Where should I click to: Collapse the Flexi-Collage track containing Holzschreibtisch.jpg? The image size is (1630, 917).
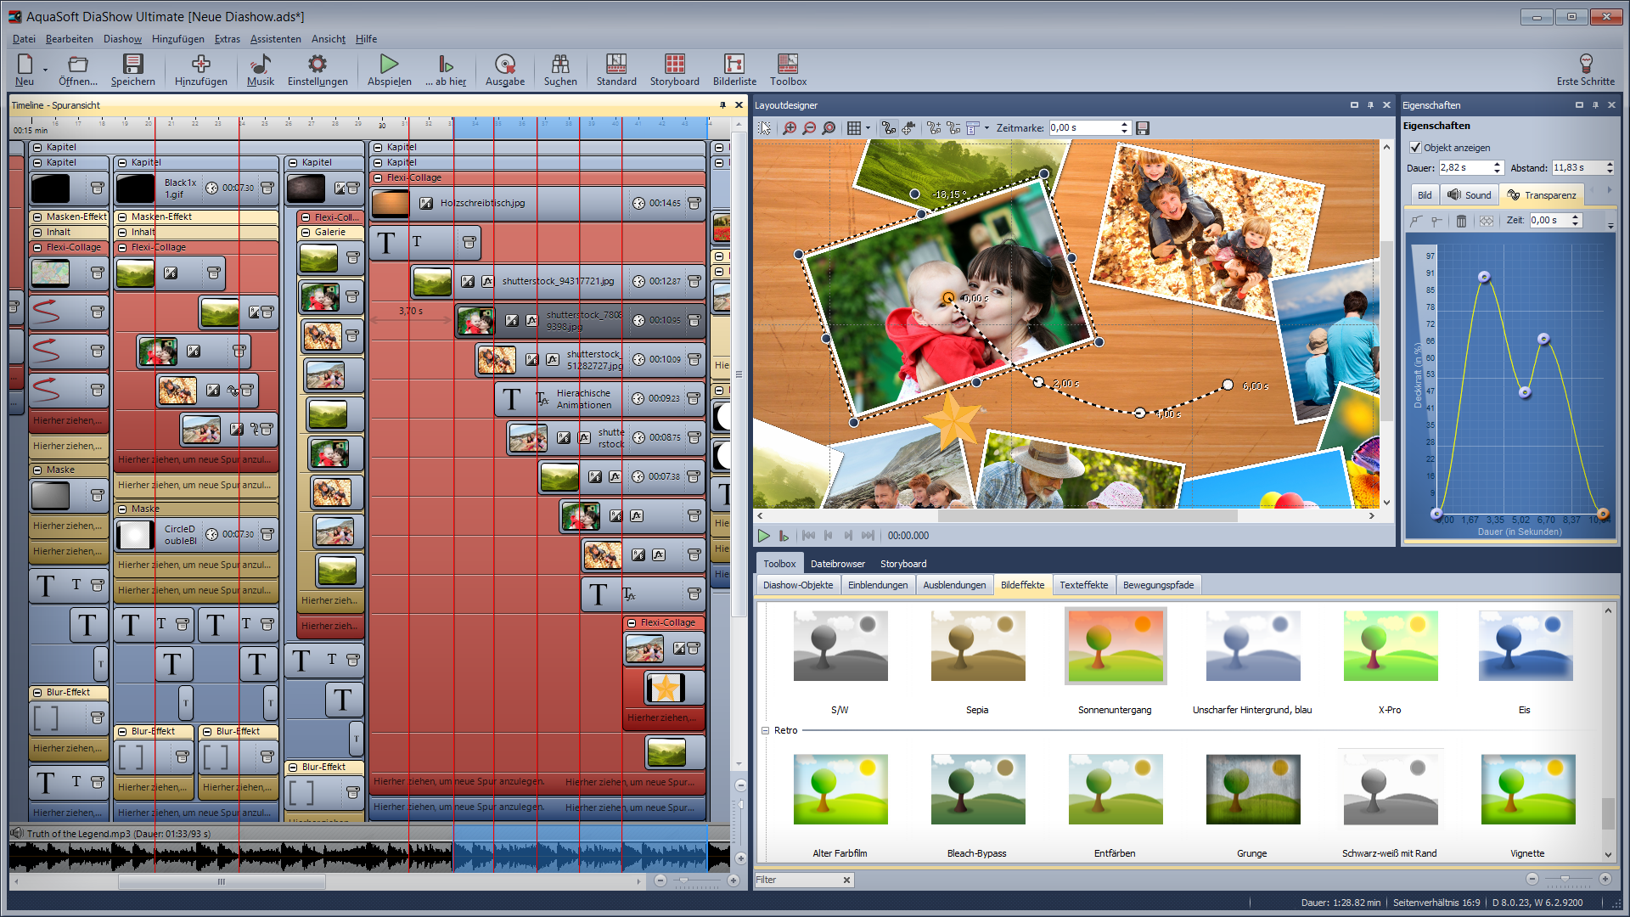[x=379, y=177]
